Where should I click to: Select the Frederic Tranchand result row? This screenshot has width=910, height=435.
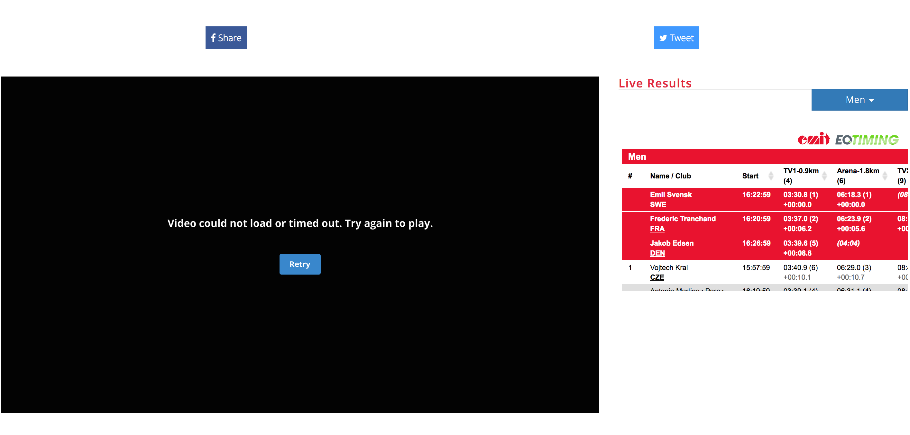pyautogui.click(x=683, y=219)
